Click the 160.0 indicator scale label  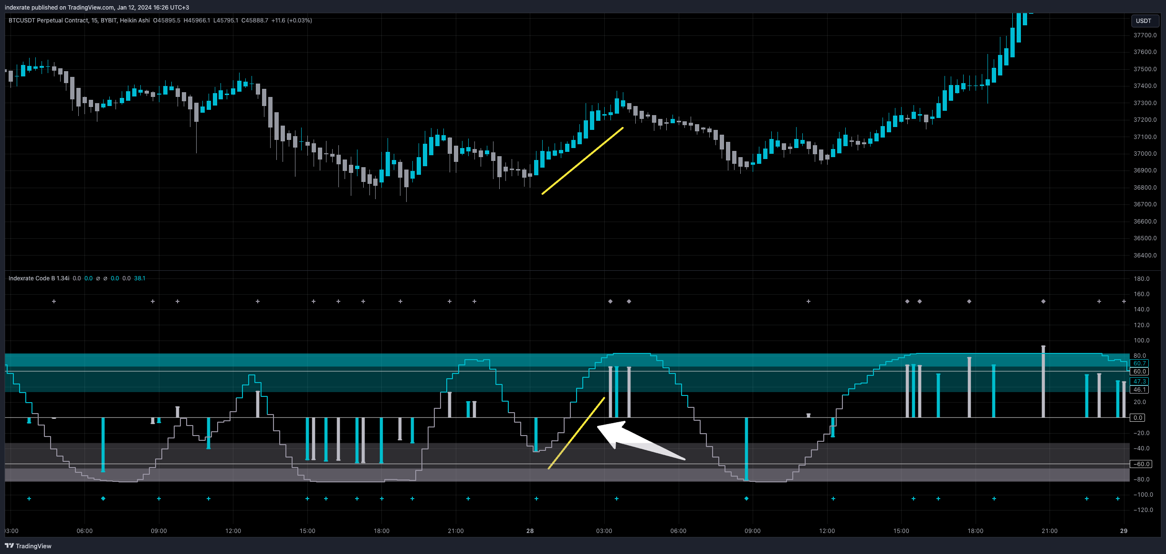(x=1142, y=294)
